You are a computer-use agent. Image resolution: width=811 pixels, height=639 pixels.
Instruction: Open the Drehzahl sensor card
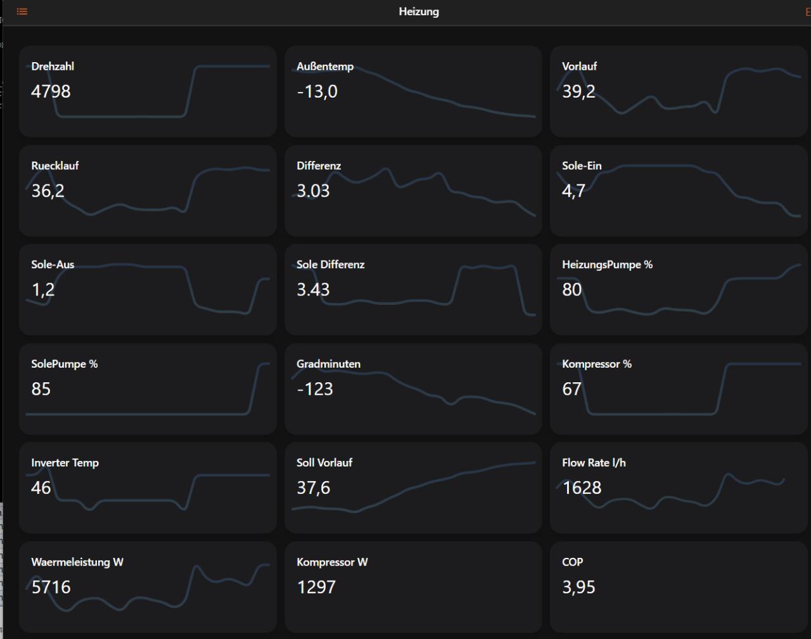148,91
